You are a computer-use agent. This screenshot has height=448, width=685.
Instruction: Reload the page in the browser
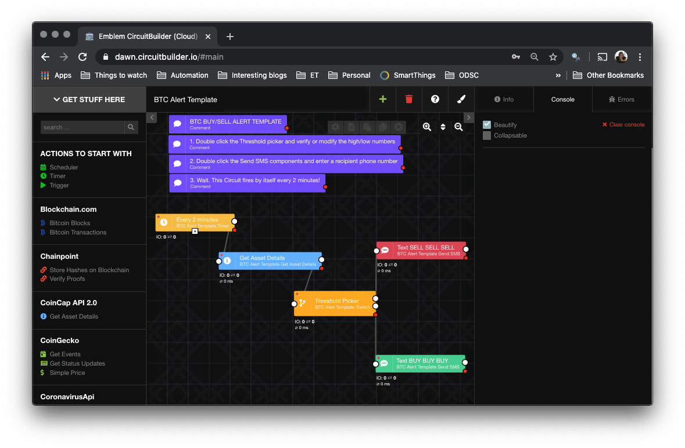[83, 57]
